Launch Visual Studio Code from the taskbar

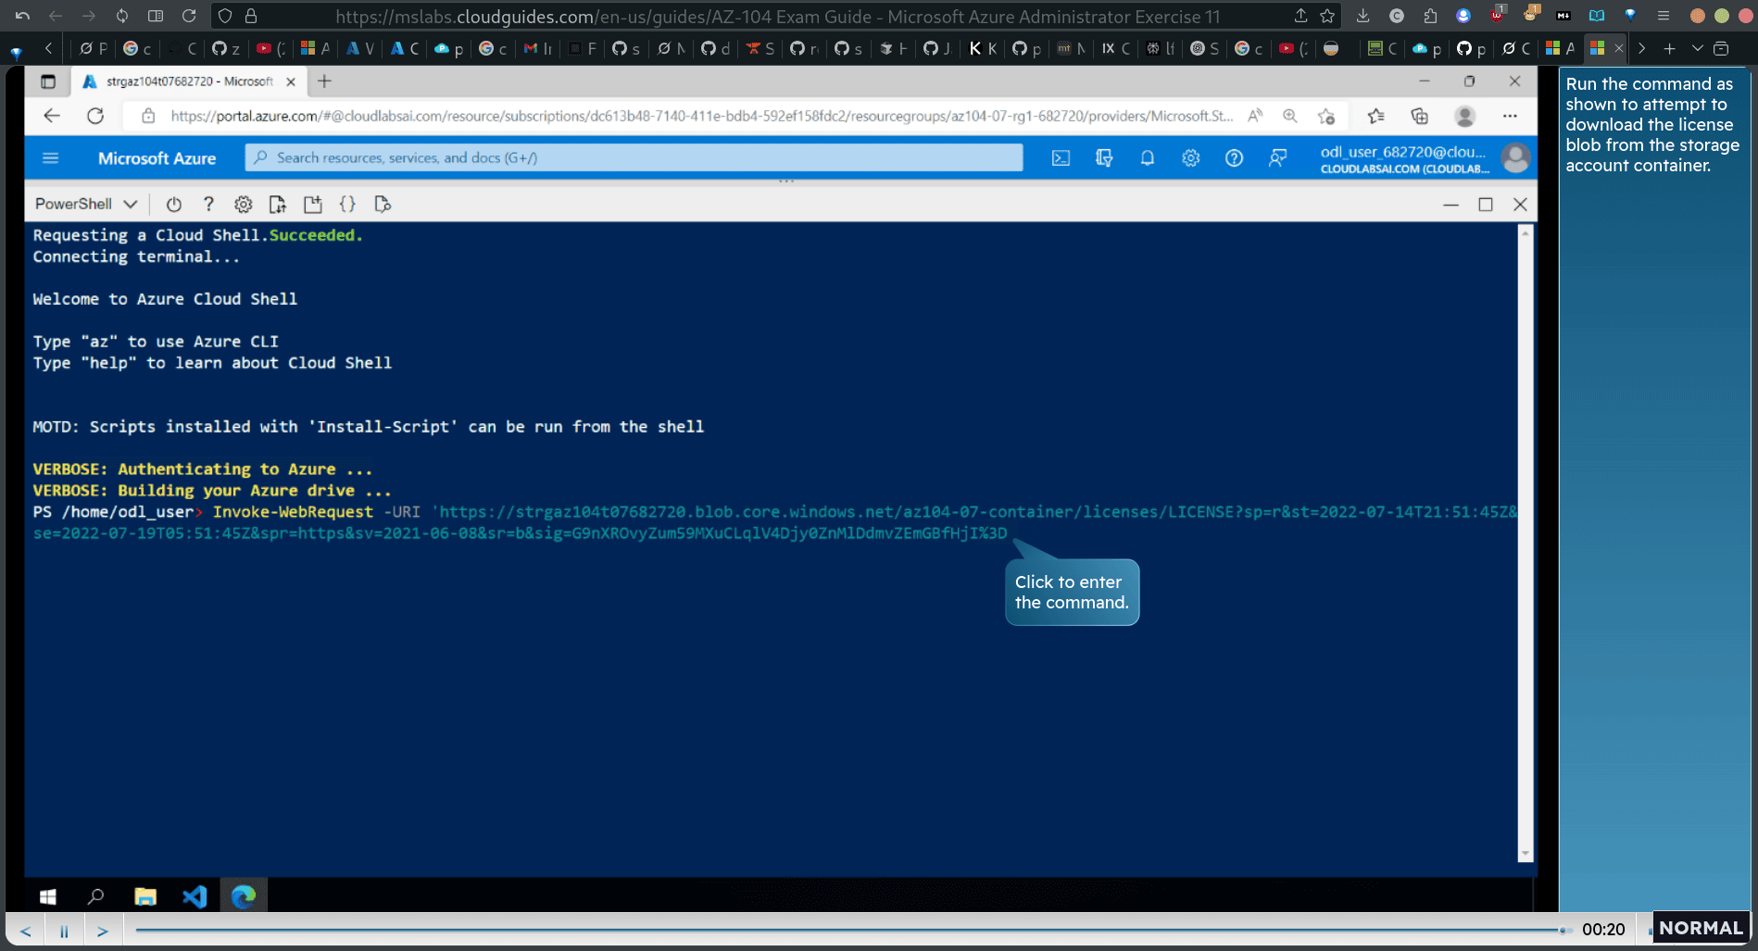[195, 896]
